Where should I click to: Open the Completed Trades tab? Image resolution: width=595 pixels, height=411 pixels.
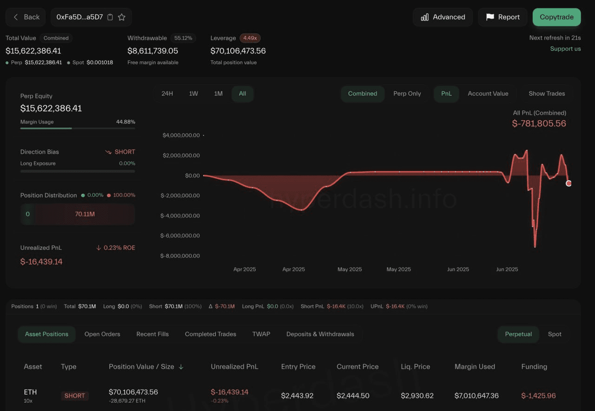click(211, 334)
